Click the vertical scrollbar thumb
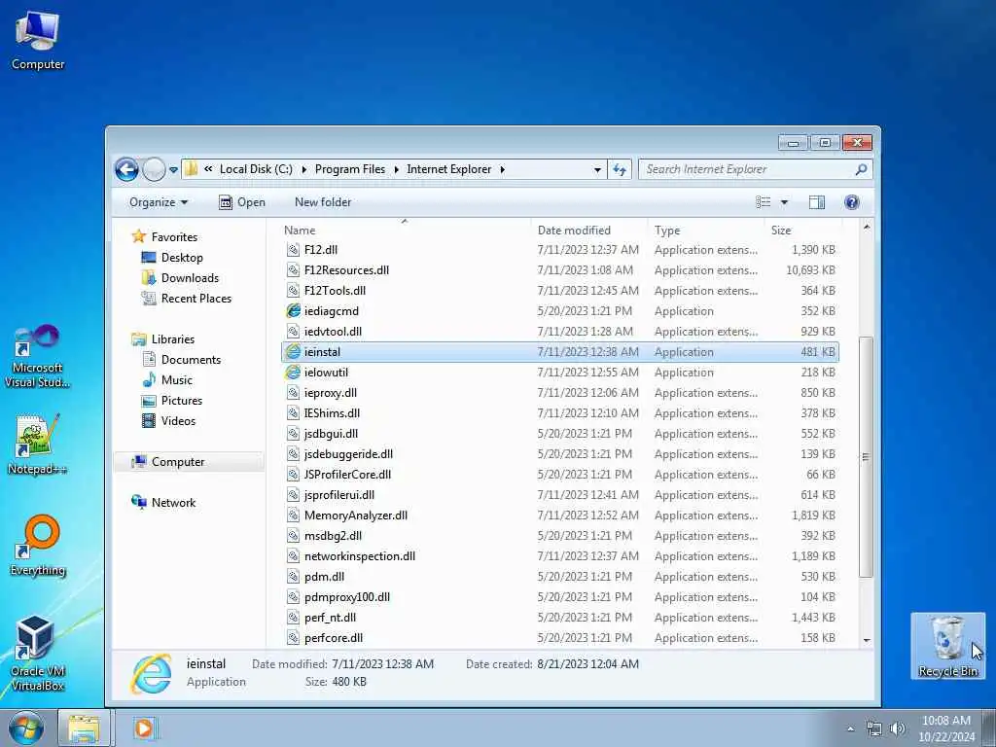This screenshot has height=747, width=996. tap(866, 457)
